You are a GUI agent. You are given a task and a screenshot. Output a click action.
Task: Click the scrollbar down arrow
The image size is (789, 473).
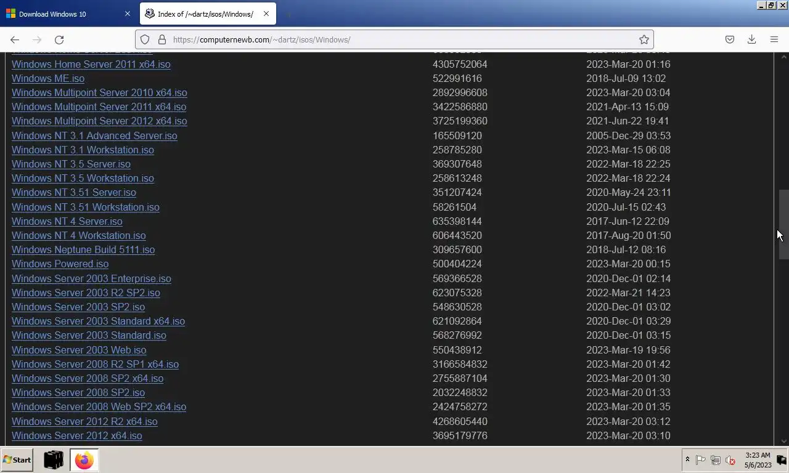783,441
